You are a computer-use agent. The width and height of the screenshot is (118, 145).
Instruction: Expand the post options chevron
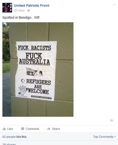(x=115, y=5)
